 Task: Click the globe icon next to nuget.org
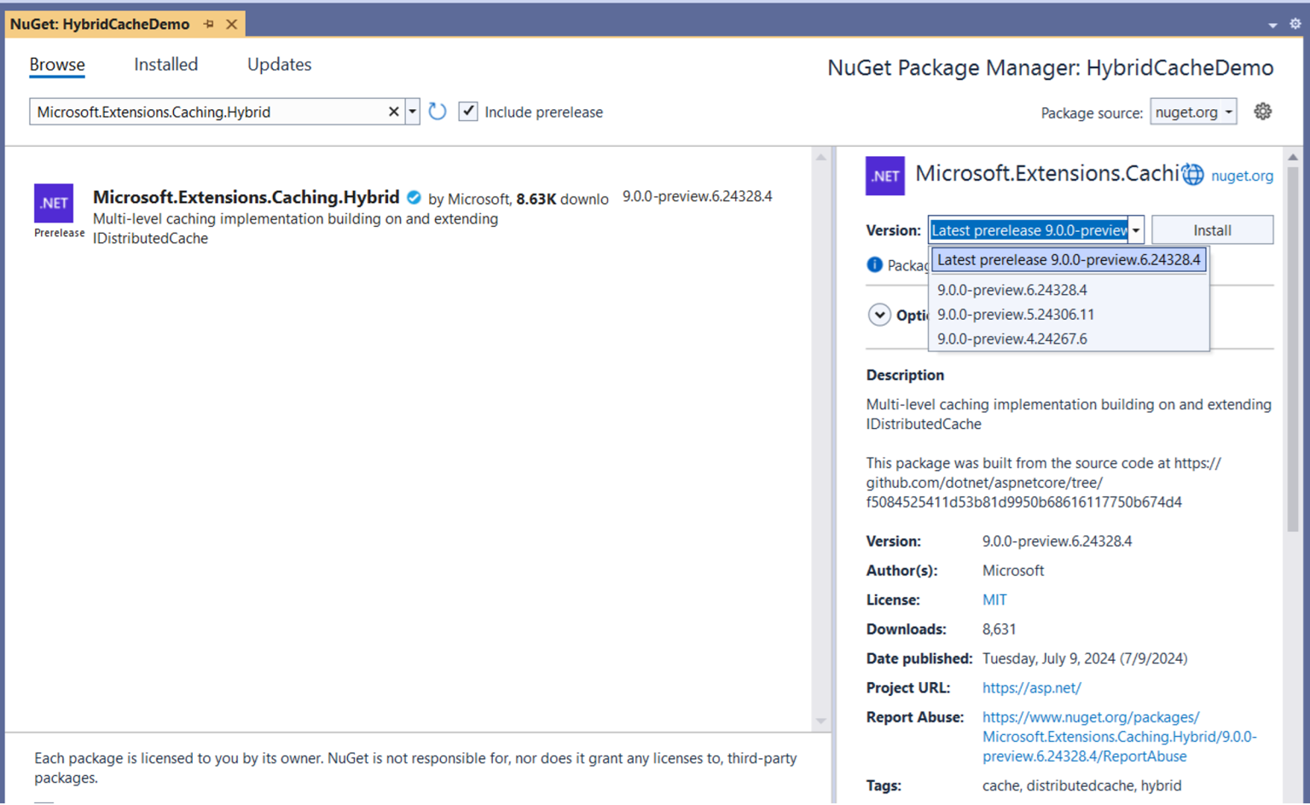coord(1193,174)
